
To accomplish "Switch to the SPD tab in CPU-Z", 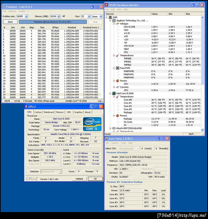I will click(69, 112).
